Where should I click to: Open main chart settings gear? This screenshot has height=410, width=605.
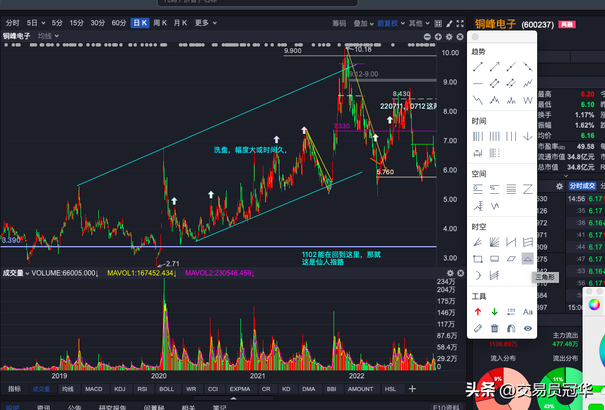pos(449,37)
